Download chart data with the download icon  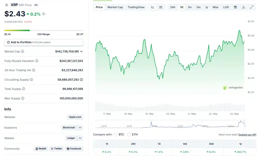[244, 7]
